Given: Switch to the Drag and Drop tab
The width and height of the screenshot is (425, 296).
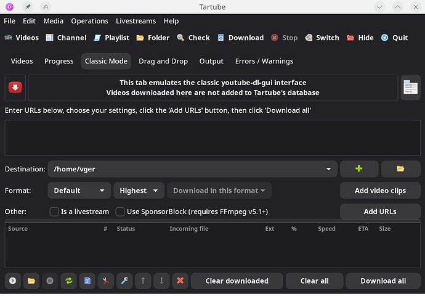Looking at the screenshot, I should (x=163, y=61).
